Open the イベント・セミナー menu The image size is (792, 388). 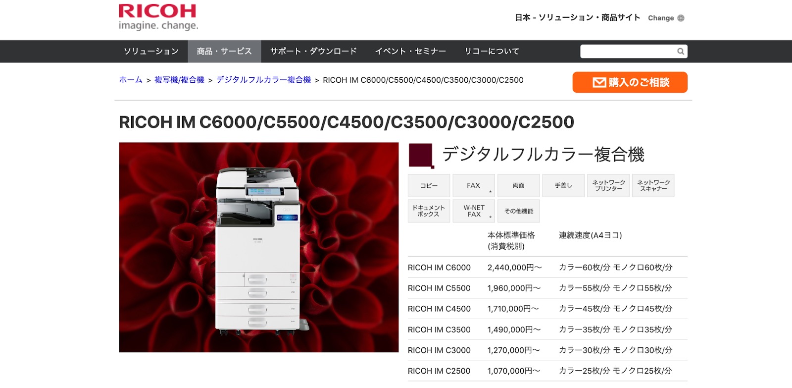click(410, 51)
